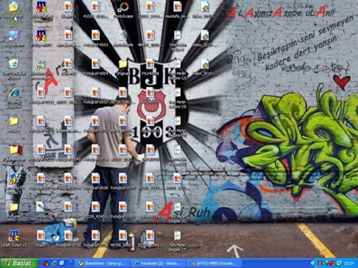Screen dimensions: 358x268
Task: Select text file Yeni Metin Belgesi (2)
Action: coord(178,70)
